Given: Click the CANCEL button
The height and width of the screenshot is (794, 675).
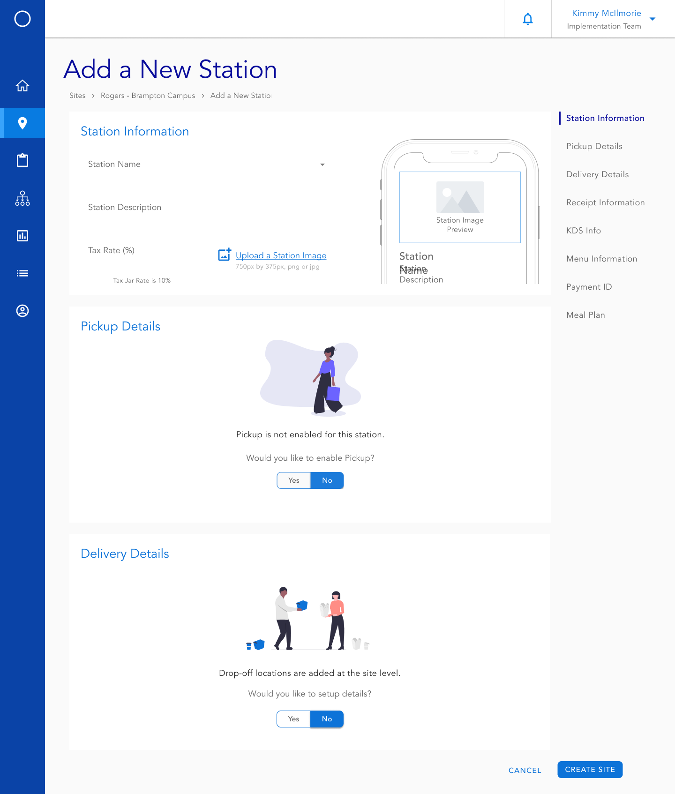Looking at the screenshot, I should [x=525, y=770].
